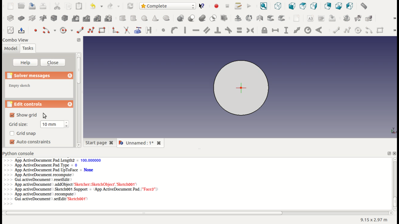Expand the arc tool dropdown arrow
399x224 pixels.
[x=55, y=31]
